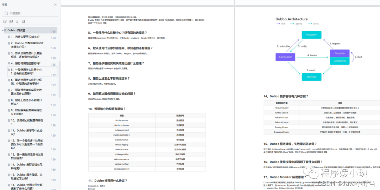Viewport: 380px width, 190px height.
Task: Click heading 16、Dubbo 使用过程中都遇到了些什么问题 on right page
Action: tap(293, 162)
